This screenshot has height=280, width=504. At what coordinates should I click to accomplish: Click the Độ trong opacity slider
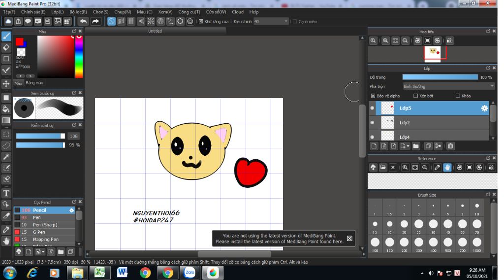click(x=440, y=77)
